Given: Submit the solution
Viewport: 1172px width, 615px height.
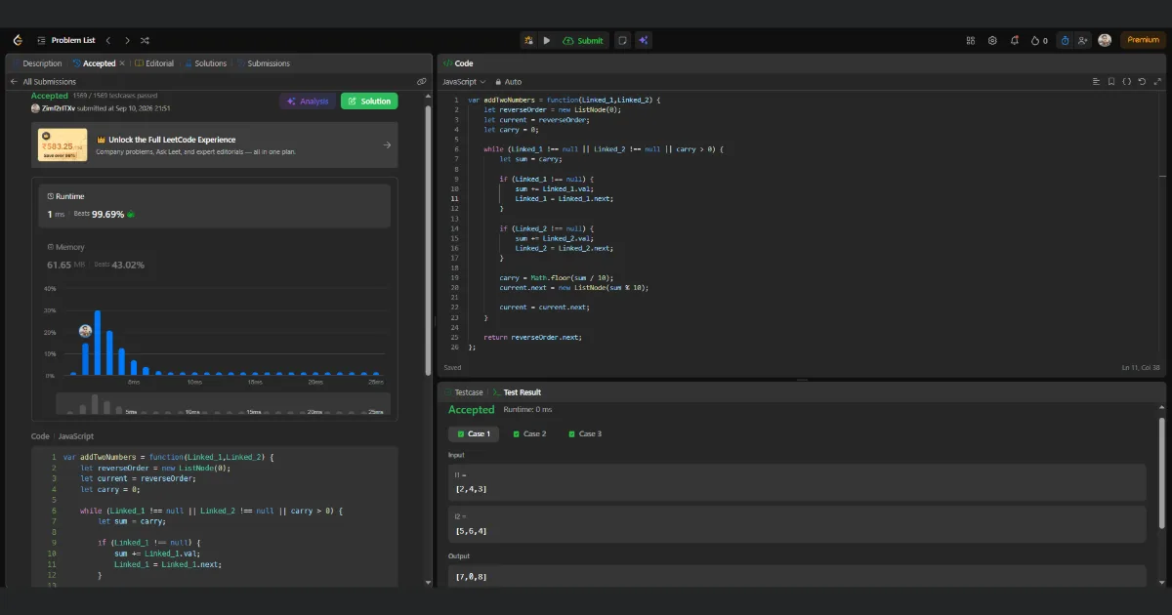Looking at the screenshot, I should point(584,40).
